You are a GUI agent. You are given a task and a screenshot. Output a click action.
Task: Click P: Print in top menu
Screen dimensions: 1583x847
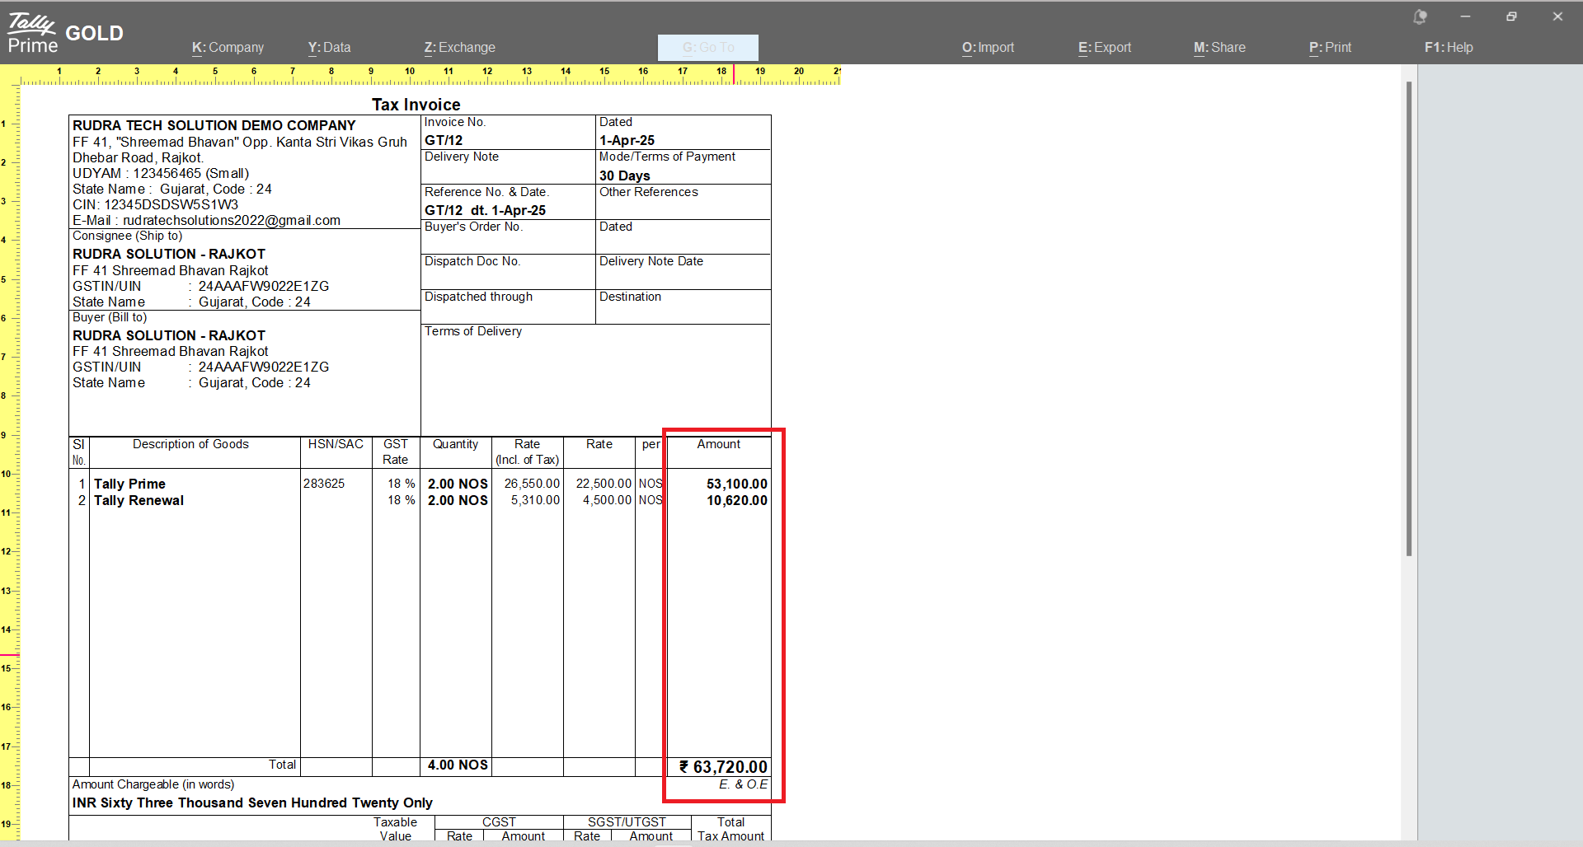(1330, 48)
